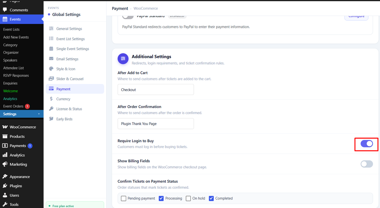Enable the Show Billing Fields toggle
Screen dimensions: 380x208
(366, 164)
